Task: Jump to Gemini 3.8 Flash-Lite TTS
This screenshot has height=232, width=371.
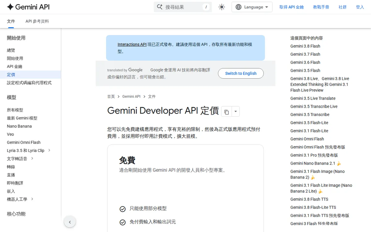Action: [x=313, y=207]
